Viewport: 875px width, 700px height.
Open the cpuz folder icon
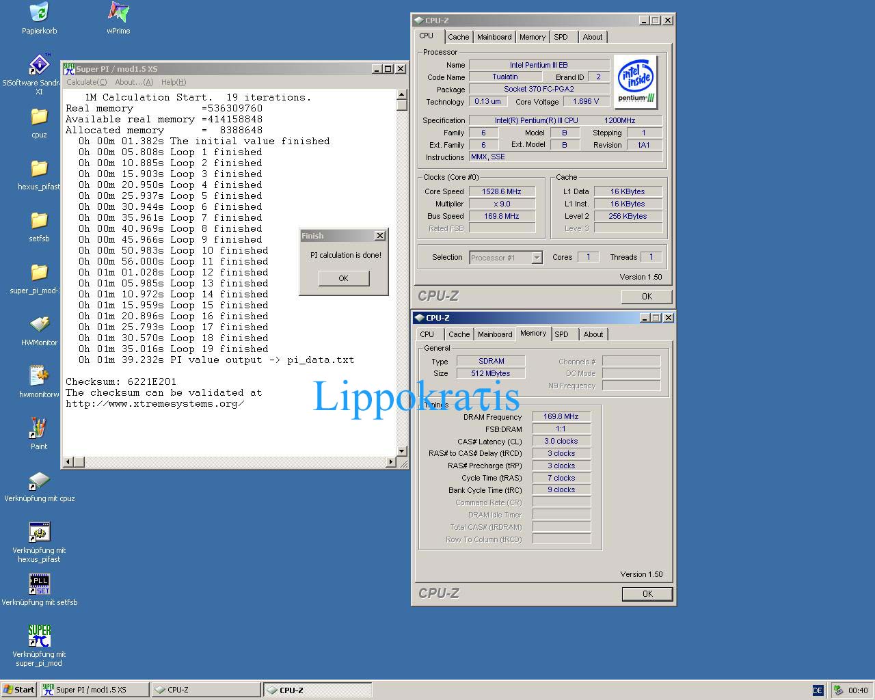point(39,116)
